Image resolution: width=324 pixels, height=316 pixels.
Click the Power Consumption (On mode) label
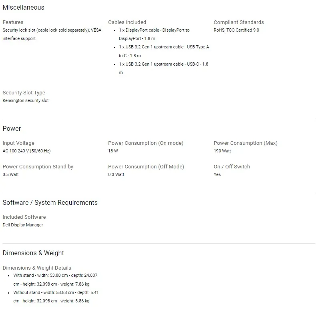(x=145, y=143)
